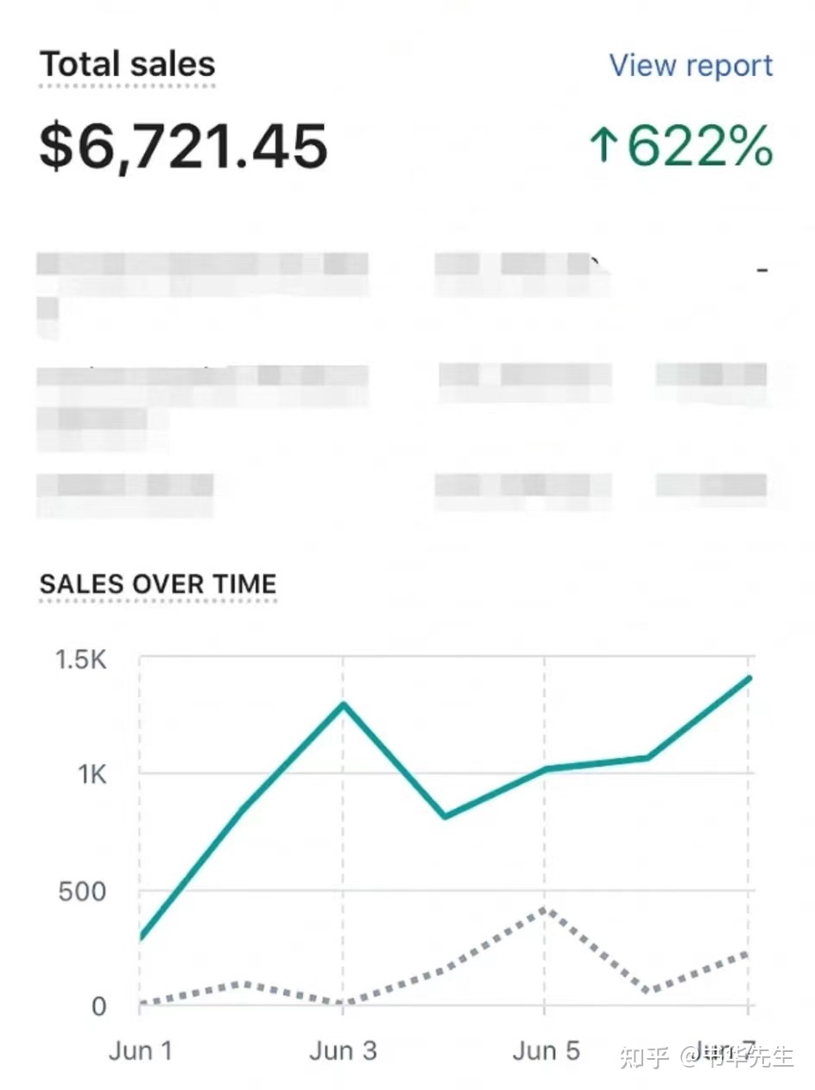Click the dotted gray line peak at Jun 5

point(544,909)
